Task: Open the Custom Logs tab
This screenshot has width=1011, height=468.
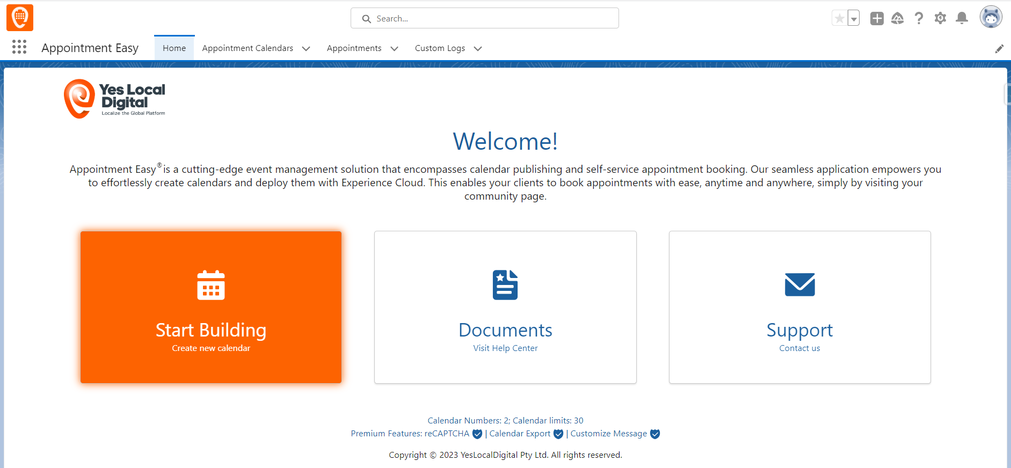Action: (x=440, y=48)
